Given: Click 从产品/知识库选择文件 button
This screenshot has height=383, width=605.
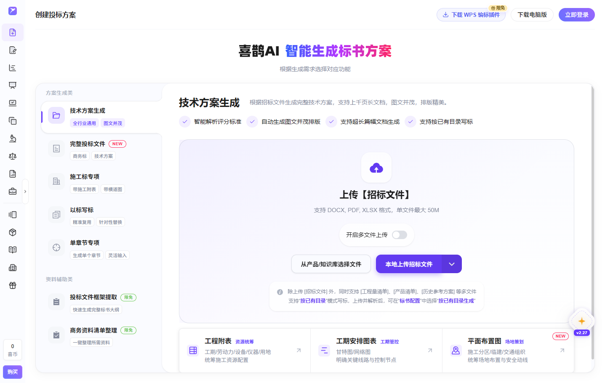Looking at the screenshot, I should (331, 264).
